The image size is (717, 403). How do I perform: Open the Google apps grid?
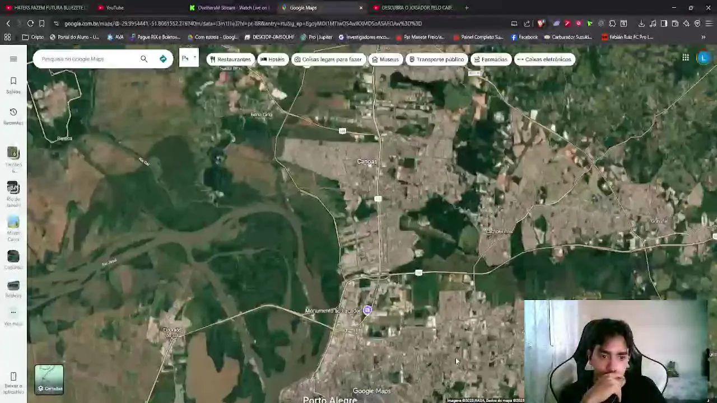point(685,58)
